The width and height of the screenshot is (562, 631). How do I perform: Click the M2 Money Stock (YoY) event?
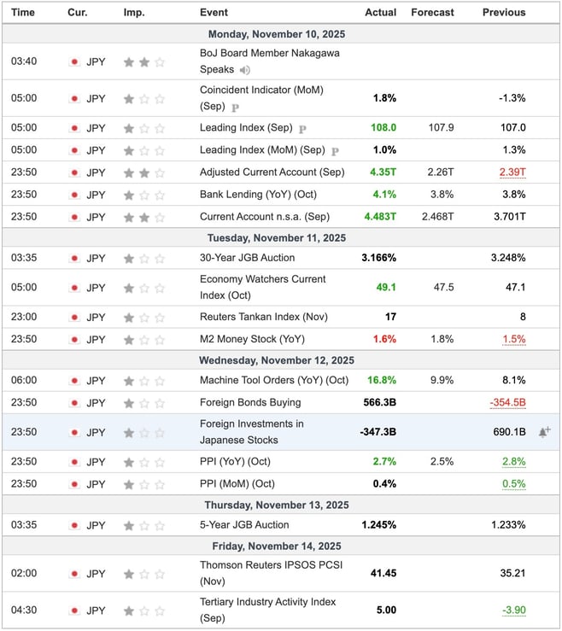pos(252,340)
